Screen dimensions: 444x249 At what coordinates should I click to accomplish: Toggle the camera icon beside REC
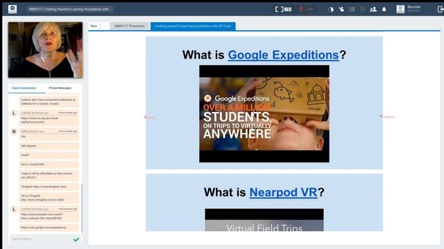[310, 9]
